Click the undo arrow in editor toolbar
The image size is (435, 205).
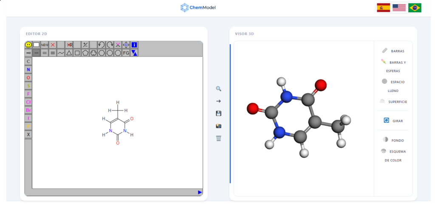coord(101,44)
